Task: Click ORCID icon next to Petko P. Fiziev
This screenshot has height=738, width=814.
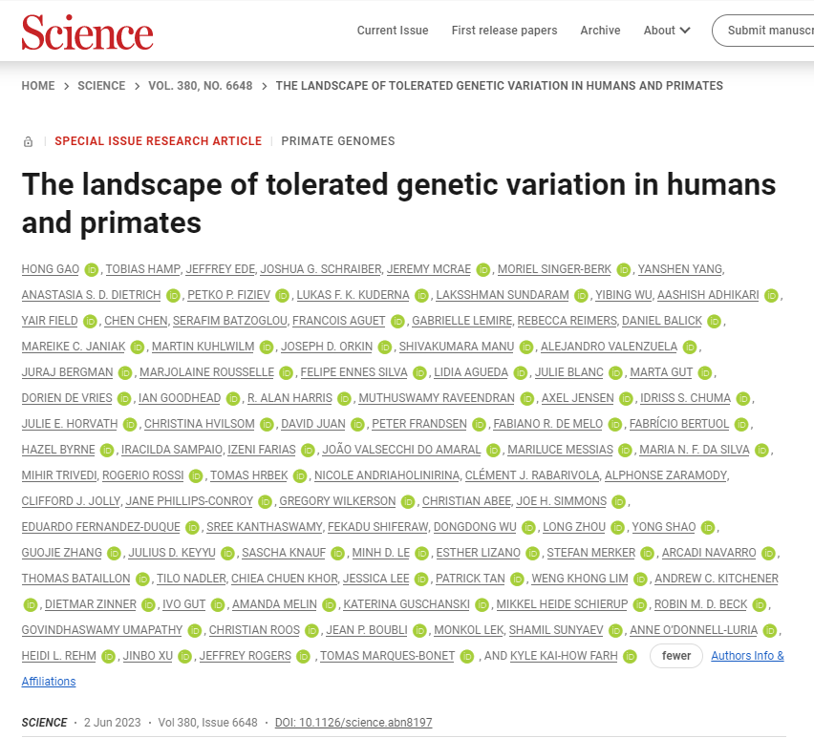Action: coord(284,295)
